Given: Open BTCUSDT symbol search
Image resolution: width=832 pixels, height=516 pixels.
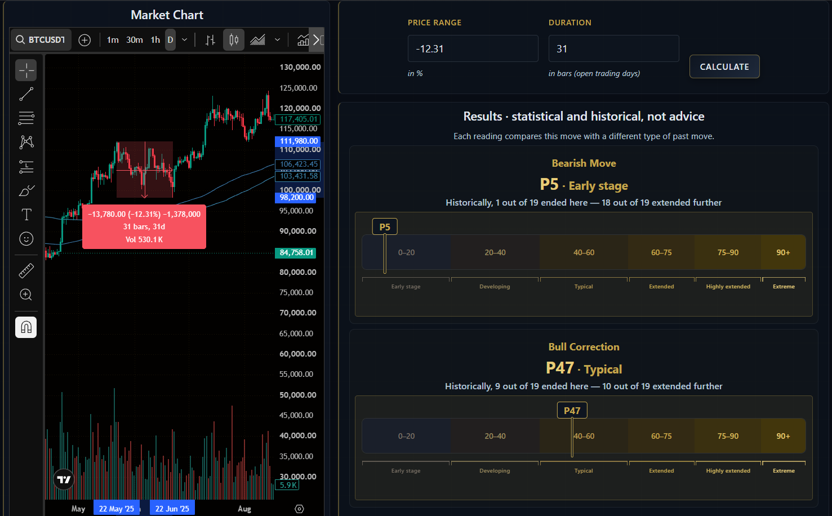Looking at the screenshot, I should point(41,39).
